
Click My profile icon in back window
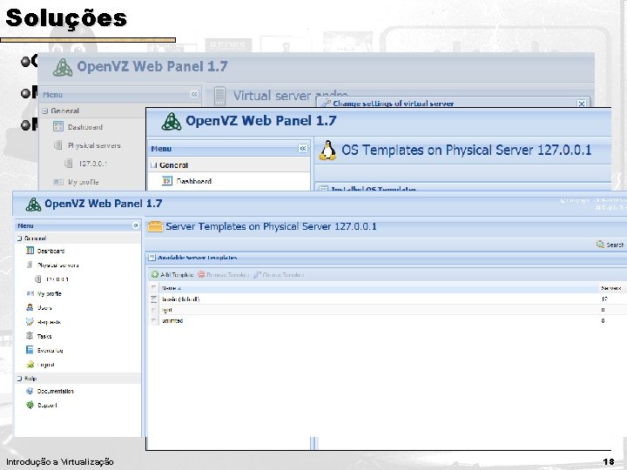pos(58,182)
